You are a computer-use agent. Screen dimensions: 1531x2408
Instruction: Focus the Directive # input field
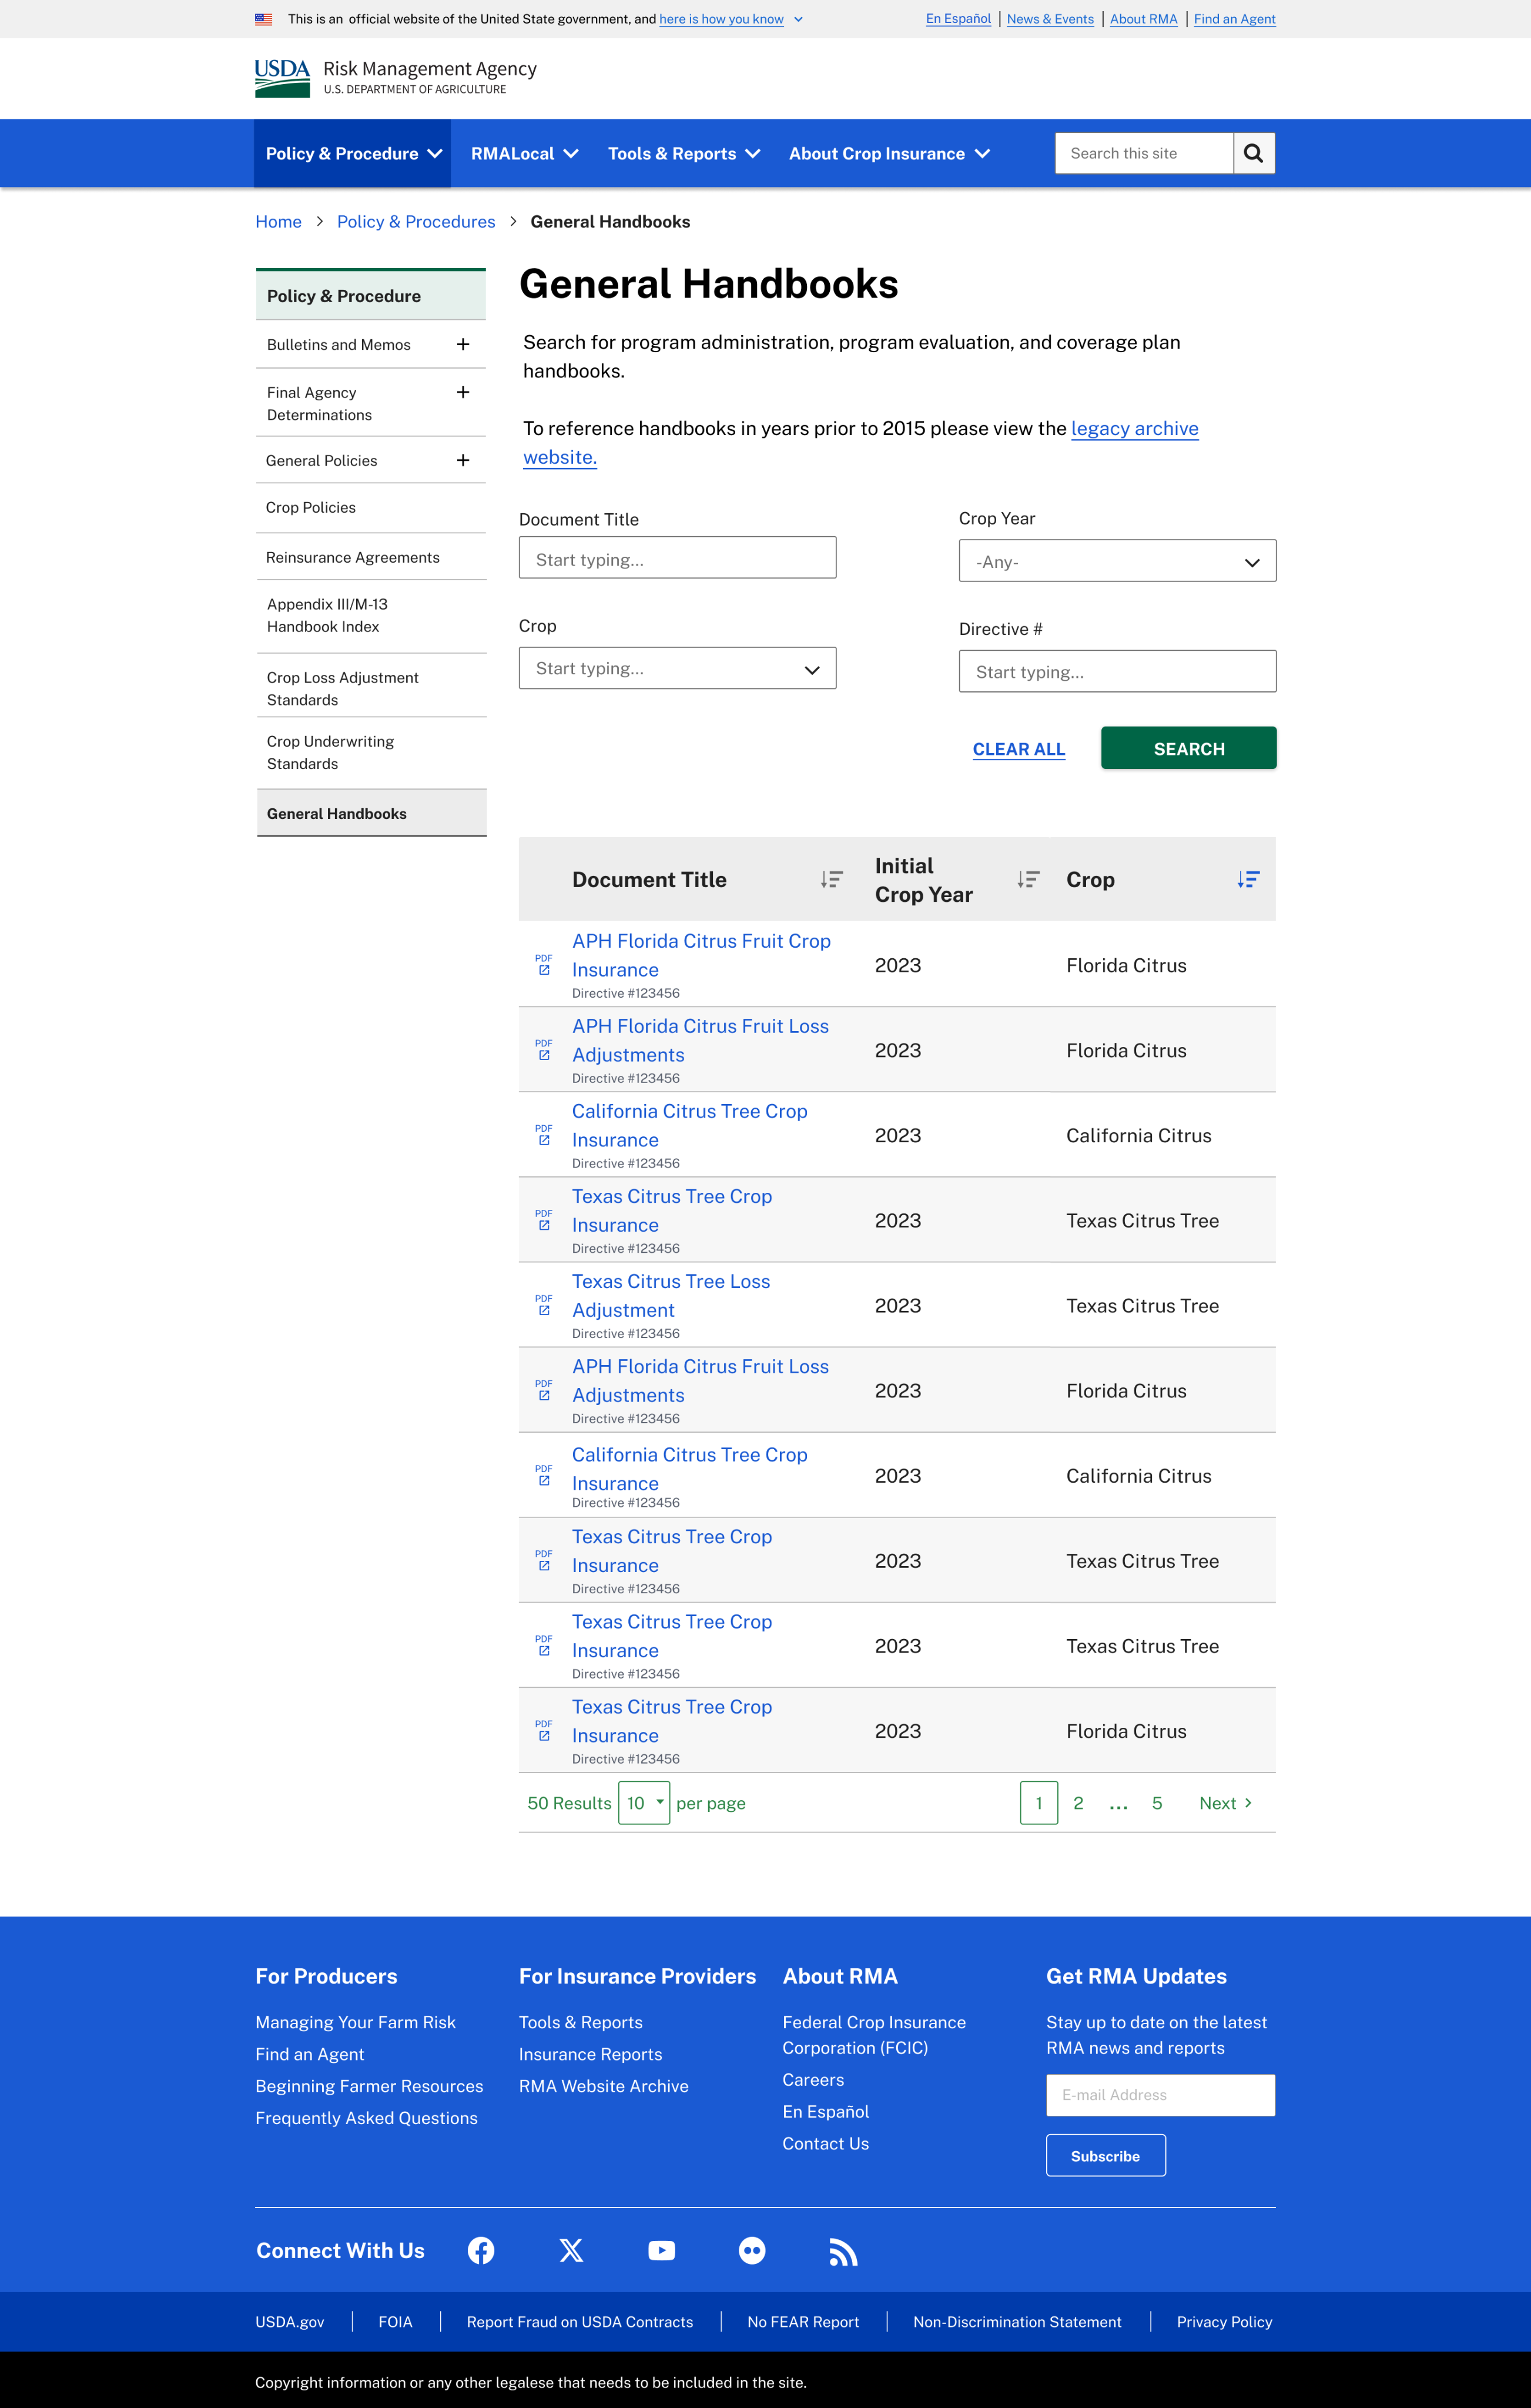tap(1116, 671)
